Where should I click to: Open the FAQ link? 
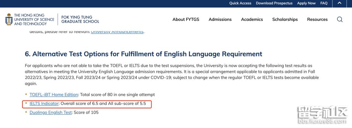pos(324,3)
